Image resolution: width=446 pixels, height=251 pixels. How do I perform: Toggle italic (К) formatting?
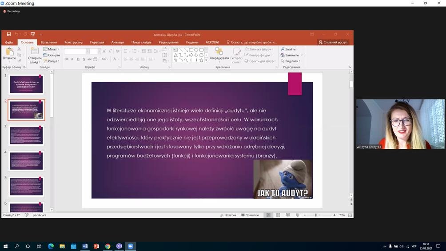coord(72,59)
